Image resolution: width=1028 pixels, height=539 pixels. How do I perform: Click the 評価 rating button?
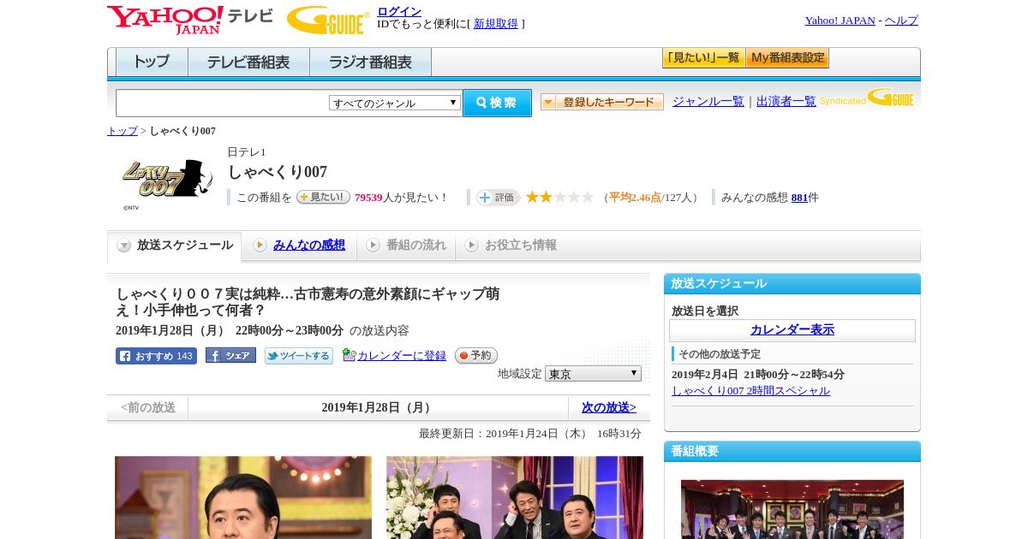(499, 198)
